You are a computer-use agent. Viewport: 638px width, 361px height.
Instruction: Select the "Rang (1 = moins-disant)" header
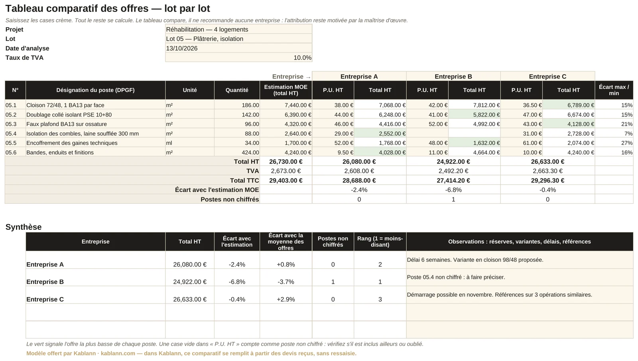(380, 241)
